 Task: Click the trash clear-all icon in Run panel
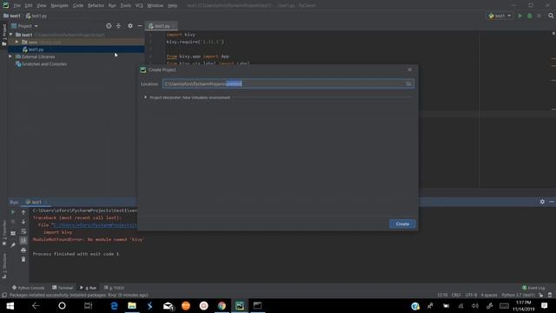[23, 259]
